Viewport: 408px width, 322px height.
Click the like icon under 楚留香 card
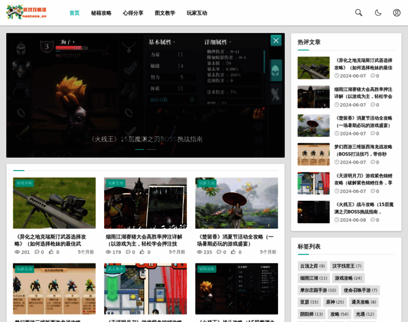click(x=234, y=252)
